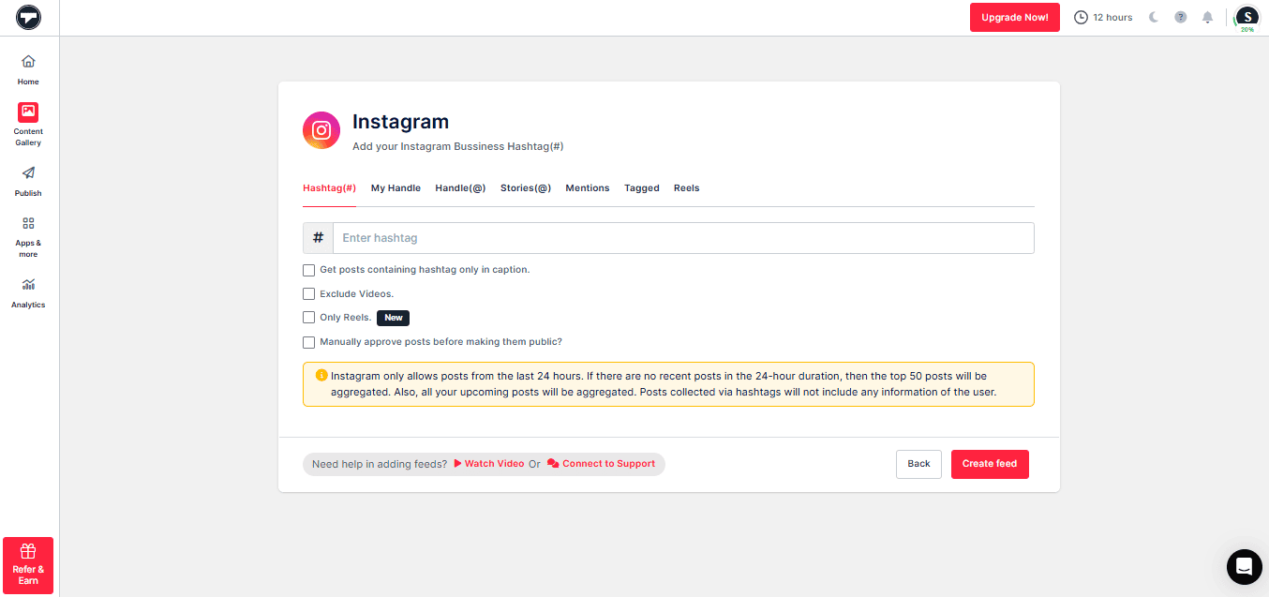Open the profile avatar menu
The image size is (1269, 597).
coord(1247,17)
